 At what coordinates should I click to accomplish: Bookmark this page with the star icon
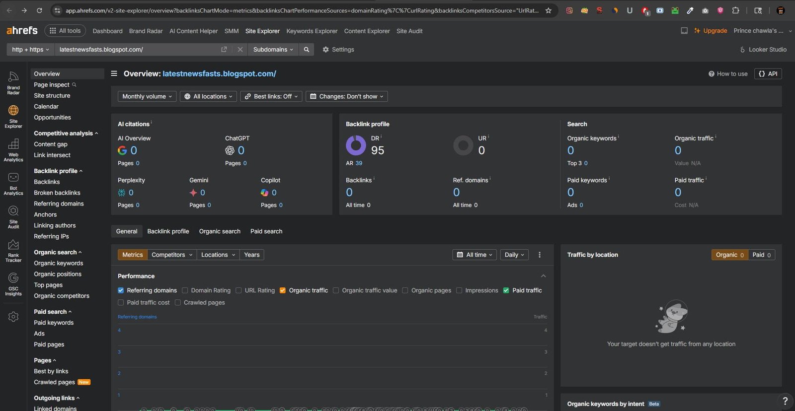tap(549, 10)
